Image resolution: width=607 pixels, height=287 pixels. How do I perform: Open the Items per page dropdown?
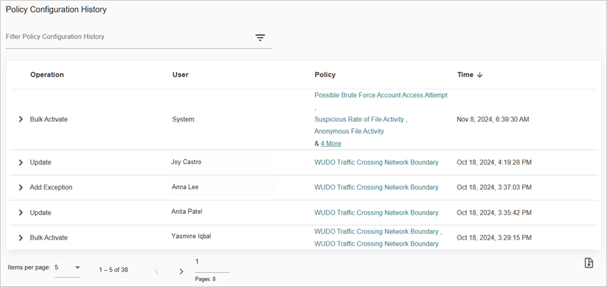[x=68, y=268]
